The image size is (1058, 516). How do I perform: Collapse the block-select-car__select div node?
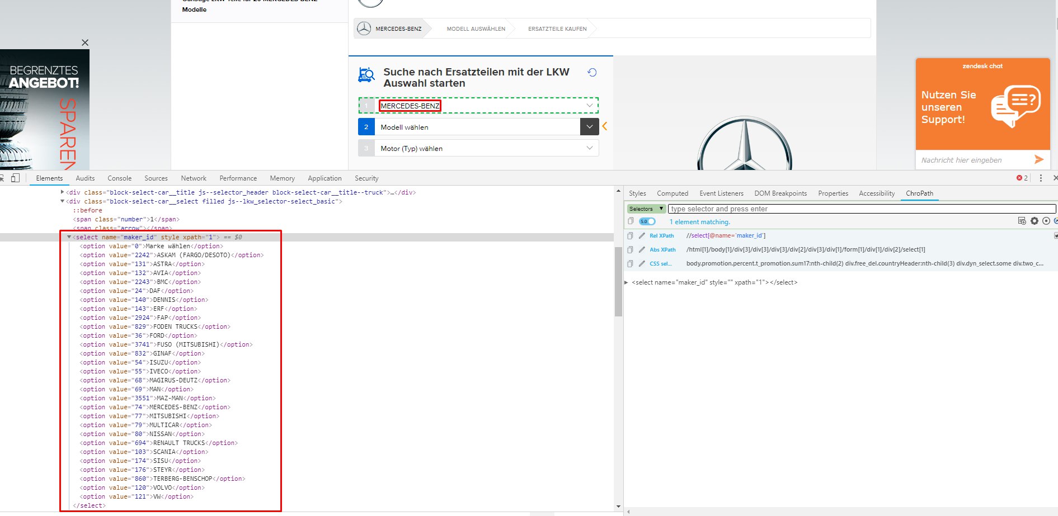pos(62,201)
